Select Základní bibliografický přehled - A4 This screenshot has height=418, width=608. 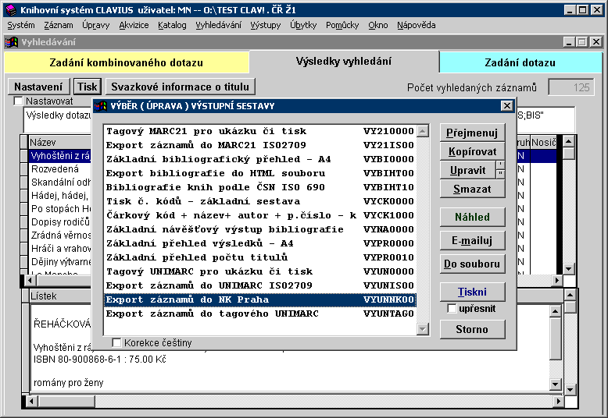click(x=260, y=159)
